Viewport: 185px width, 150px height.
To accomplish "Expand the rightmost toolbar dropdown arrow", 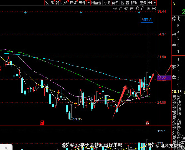I will click(x=154, y=2).
